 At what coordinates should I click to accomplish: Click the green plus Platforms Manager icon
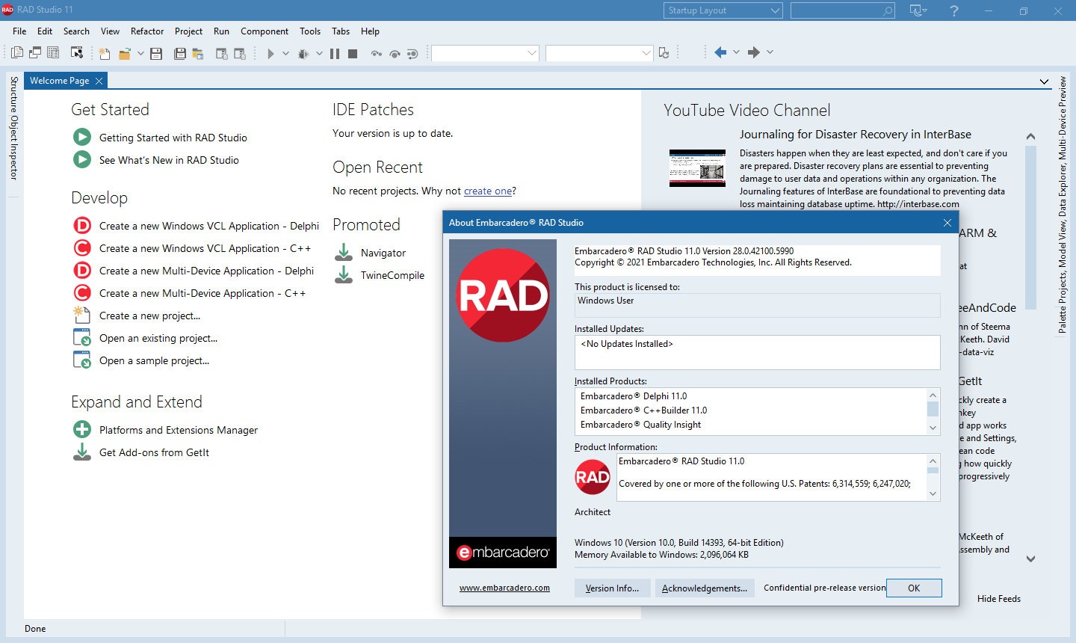click(82, 429)
